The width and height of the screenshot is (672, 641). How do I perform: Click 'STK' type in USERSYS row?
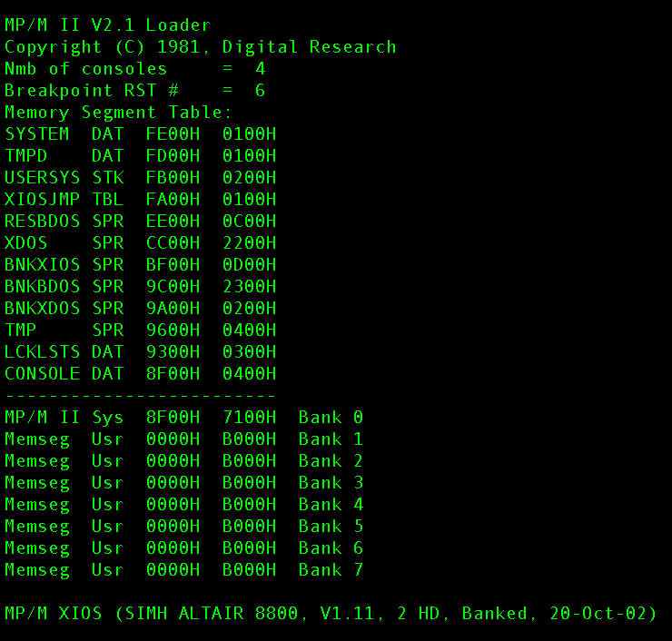108,178
